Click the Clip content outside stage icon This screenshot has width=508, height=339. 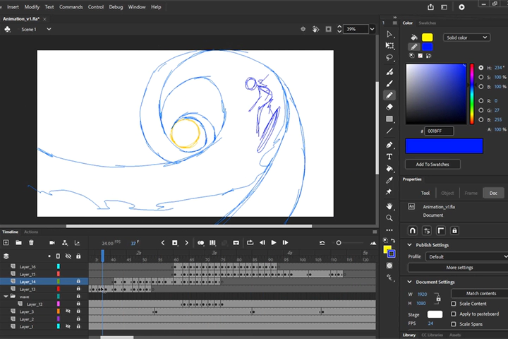click(329, 29)
